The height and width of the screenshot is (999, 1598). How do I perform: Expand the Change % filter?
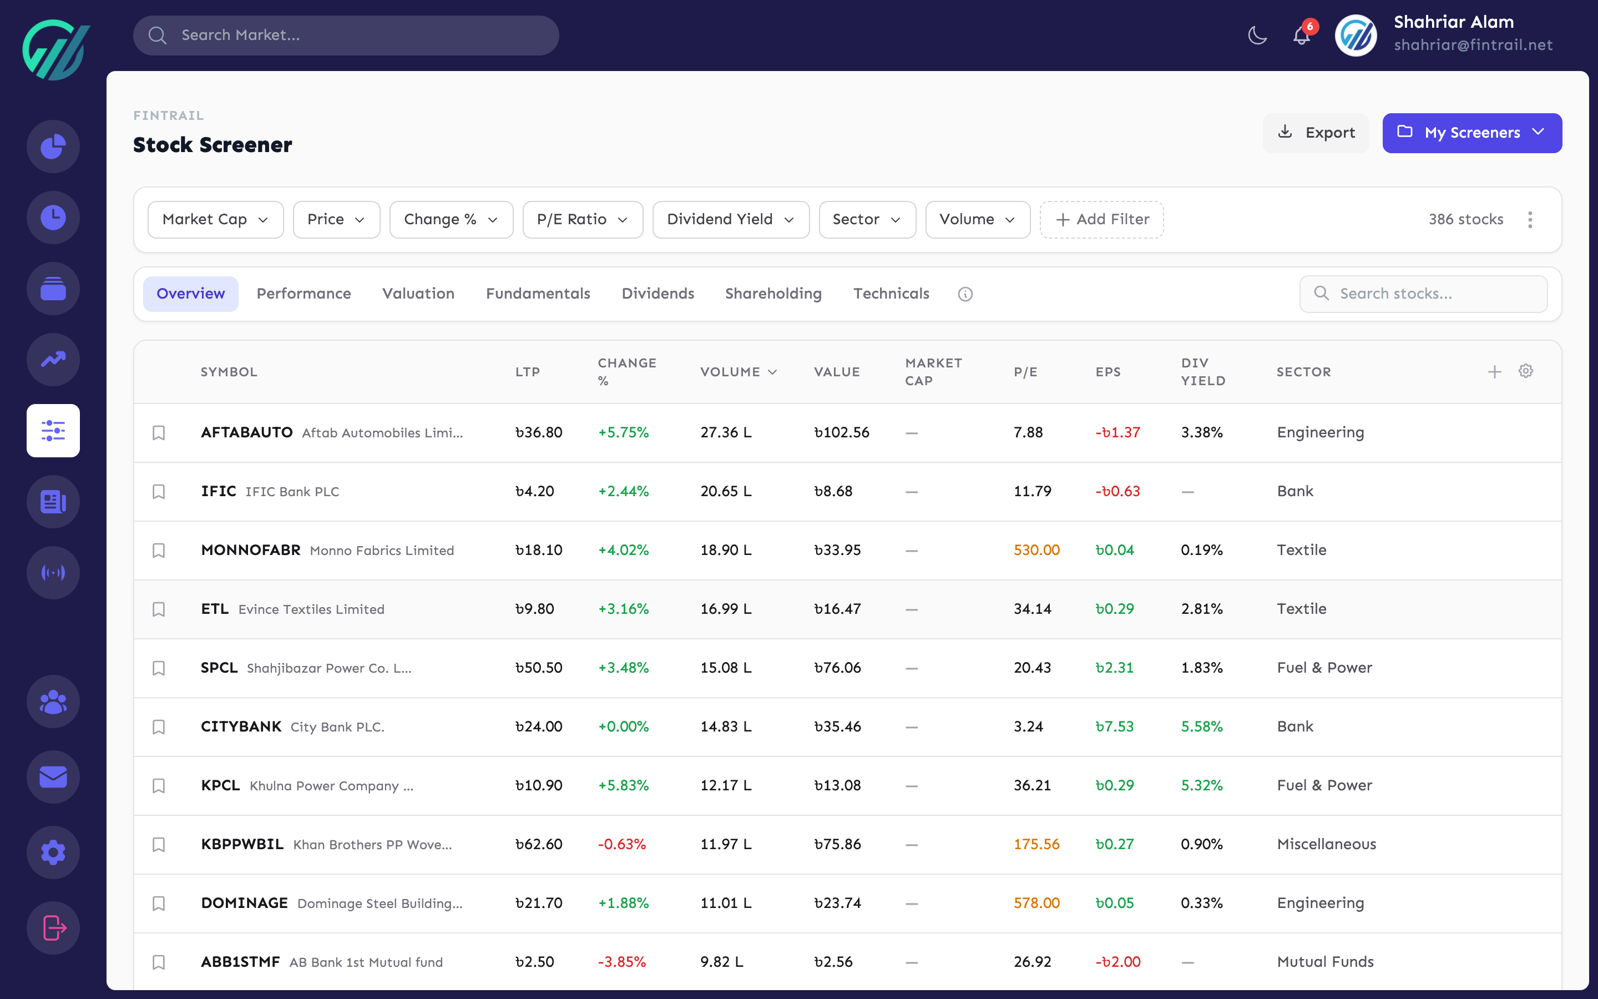pyautogui.click(x=451, y=219)
